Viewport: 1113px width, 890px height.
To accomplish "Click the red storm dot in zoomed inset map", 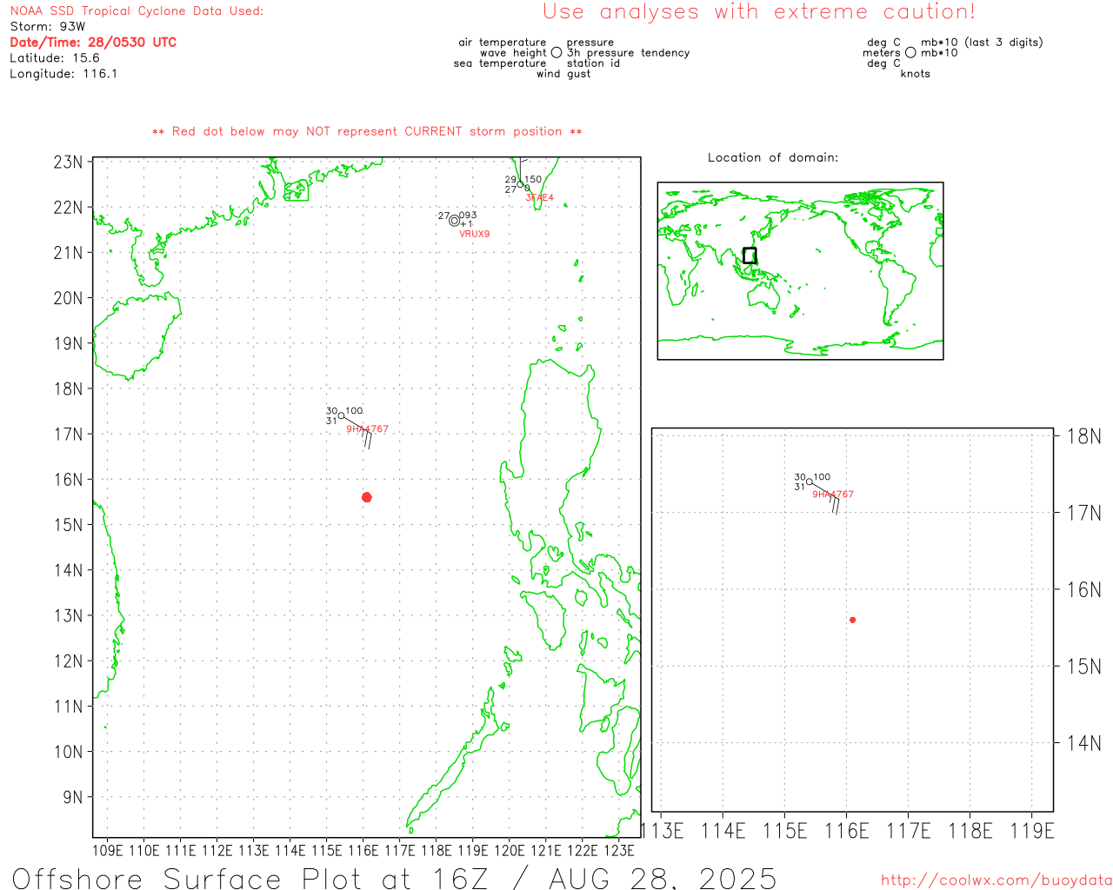I will [x=853, y=620].
